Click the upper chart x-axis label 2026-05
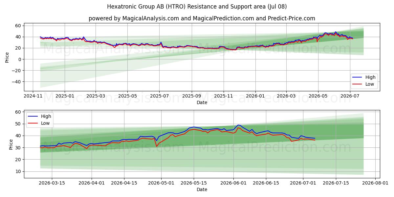 (x=318, y=97)
